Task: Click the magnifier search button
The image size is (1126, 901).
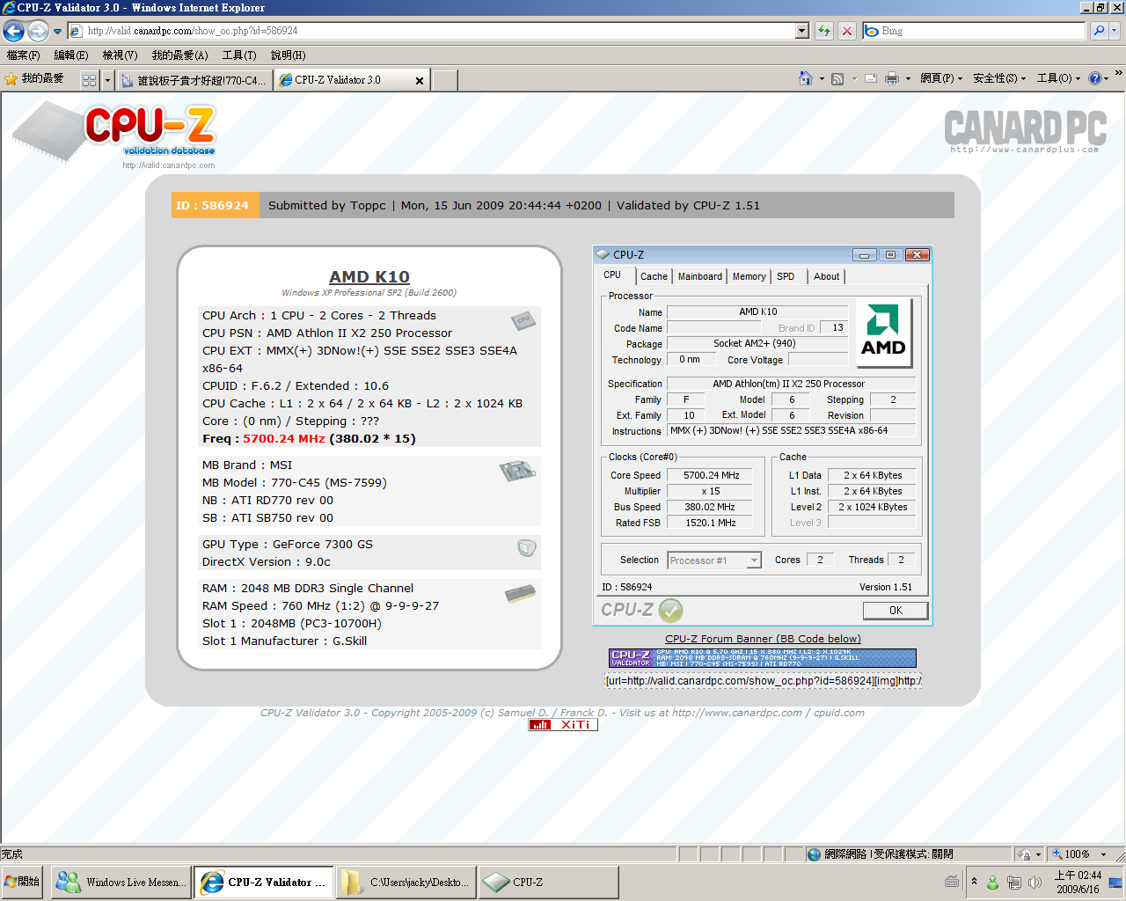Action: (1098, 31)
